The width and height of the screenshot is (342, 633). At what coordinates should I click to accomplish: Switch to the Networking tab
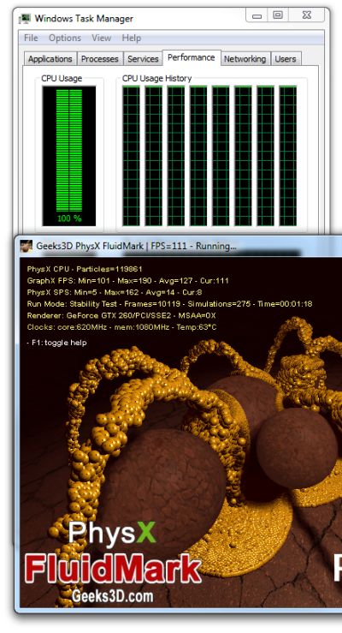[x=245, y=59]
